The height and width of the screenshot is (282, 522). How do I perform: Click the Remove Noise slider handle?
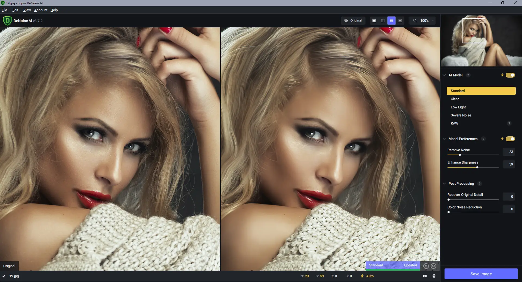pos(460,155)
